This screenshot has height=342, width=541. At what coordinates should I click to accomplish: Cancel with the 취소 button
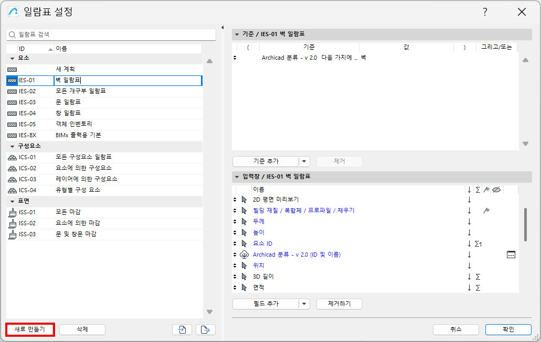(x=456, y=329)
